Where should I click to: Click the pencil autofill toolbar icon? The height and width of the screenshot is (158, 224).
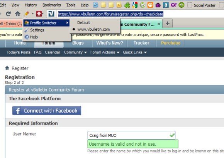click(27, 14)
